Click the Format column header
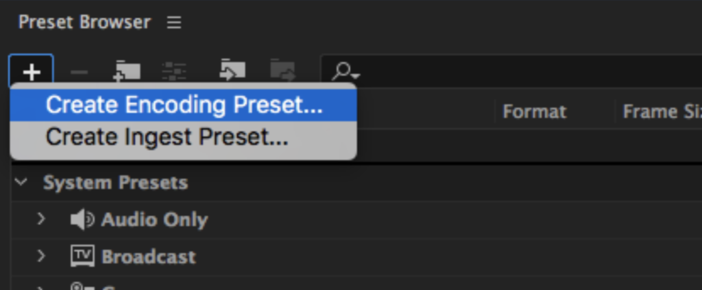This screenshot has height=290, width=702. (534, 111)
